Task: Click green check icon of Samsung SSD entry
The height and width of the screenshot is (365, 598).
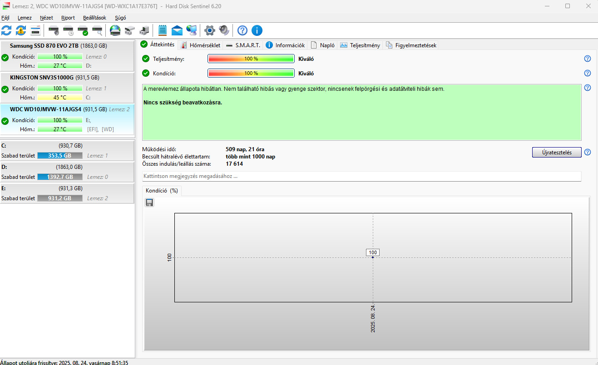Action: (5, 58)
